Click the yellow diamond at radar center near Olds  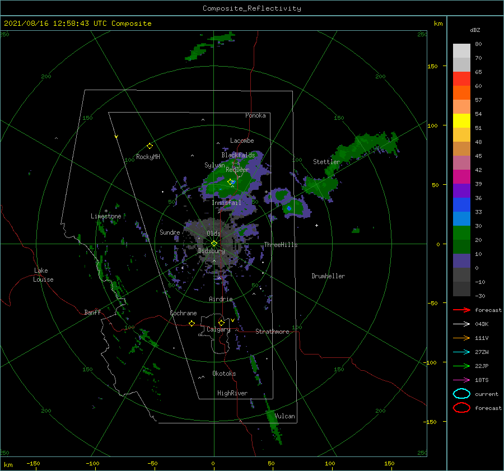point(214,244)
